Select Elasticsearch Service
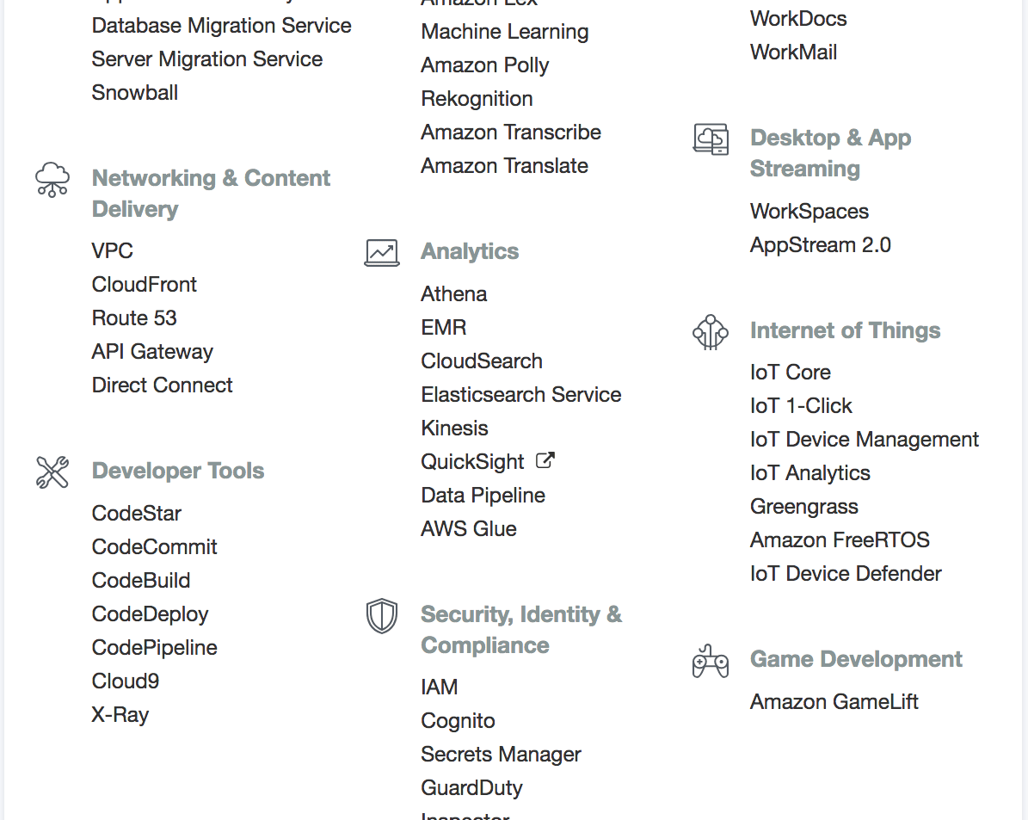This screenshot has width=1028, height=820. 521,394
